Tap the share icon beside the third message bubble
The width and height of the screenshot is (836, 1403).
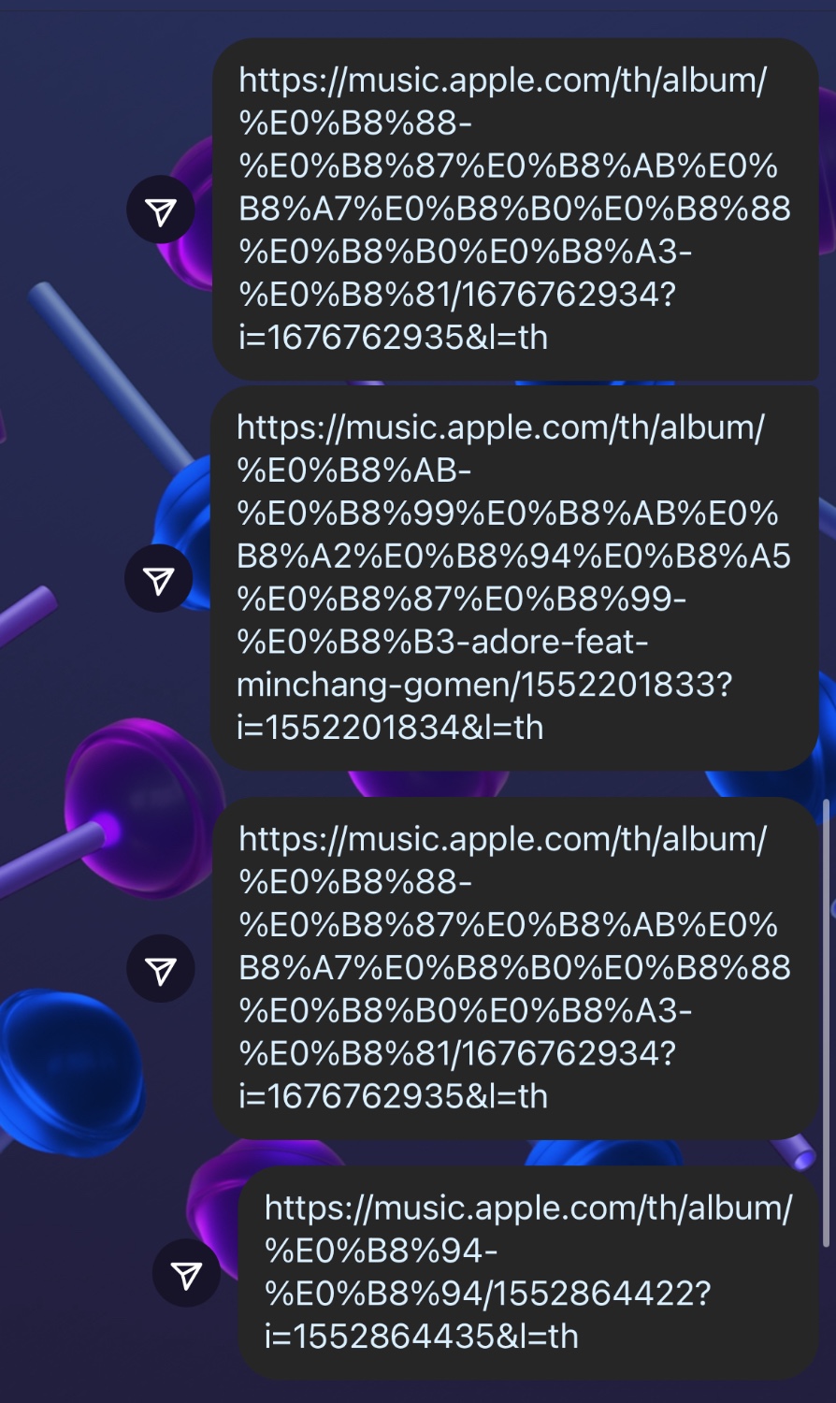click(x=160, y=968)
